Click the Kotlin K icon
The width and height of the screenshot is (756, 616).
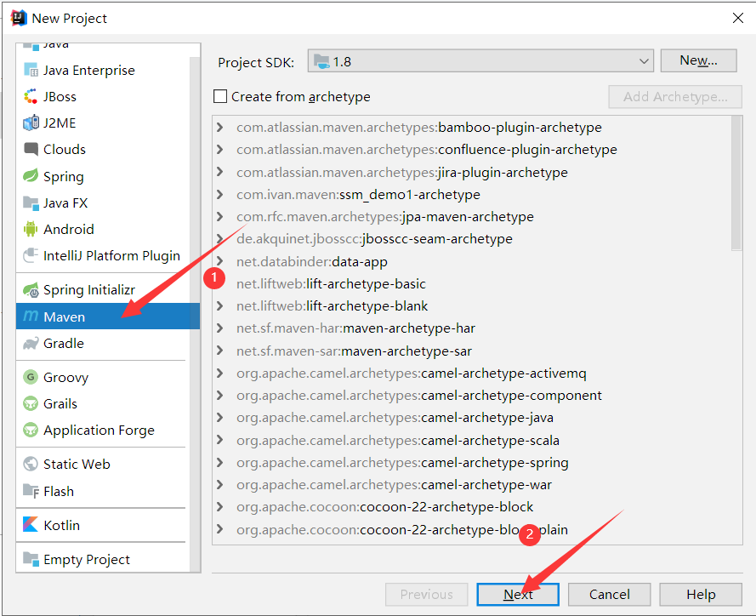click(31, 525)
